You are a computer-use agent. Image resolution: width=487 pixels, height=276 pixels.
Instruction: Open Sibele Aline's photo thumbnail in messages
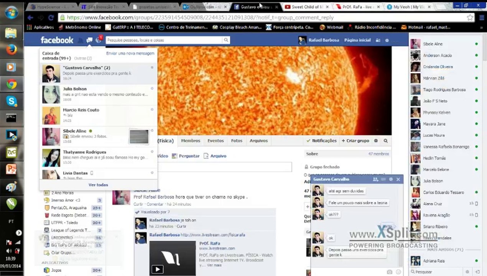point(139,137)
